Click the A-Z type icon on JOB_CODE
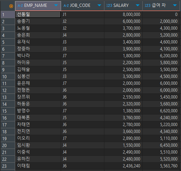This screenshot has width=181, height=171. pyautogui.click(x=66, y=5)
